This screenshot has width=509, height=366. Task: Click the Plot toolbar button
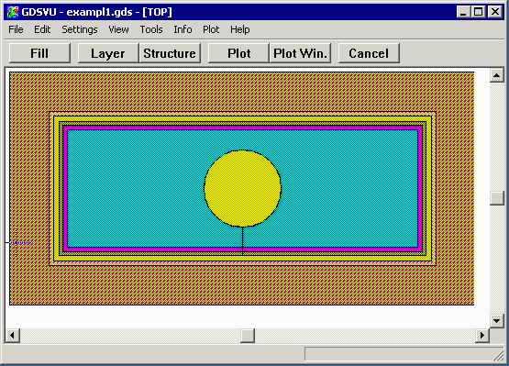(238, 53)
